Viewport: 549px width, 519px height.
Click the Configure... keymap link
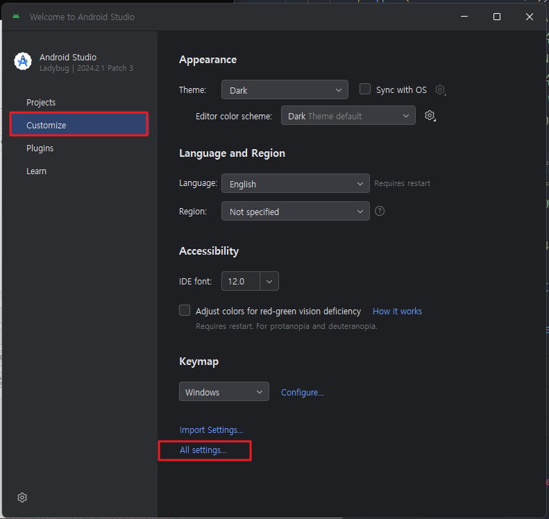[302, 392]
